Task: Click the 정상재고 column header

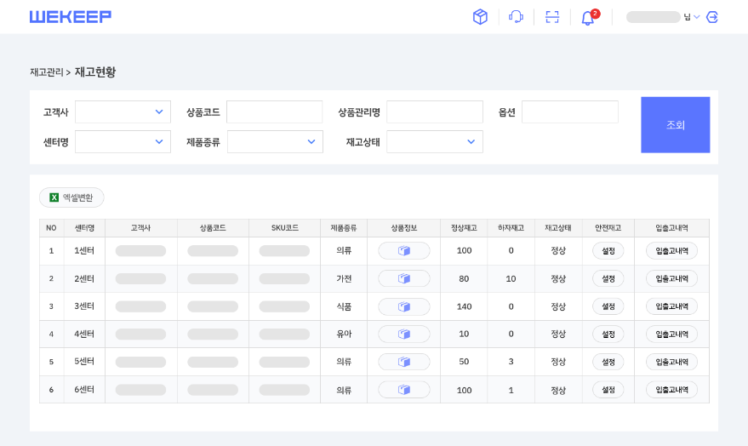Action: [464, 228]
